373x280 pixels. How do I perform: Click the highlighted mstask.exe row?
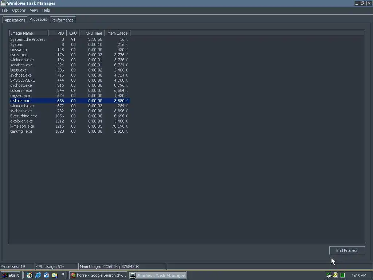(x=70, y=101)
